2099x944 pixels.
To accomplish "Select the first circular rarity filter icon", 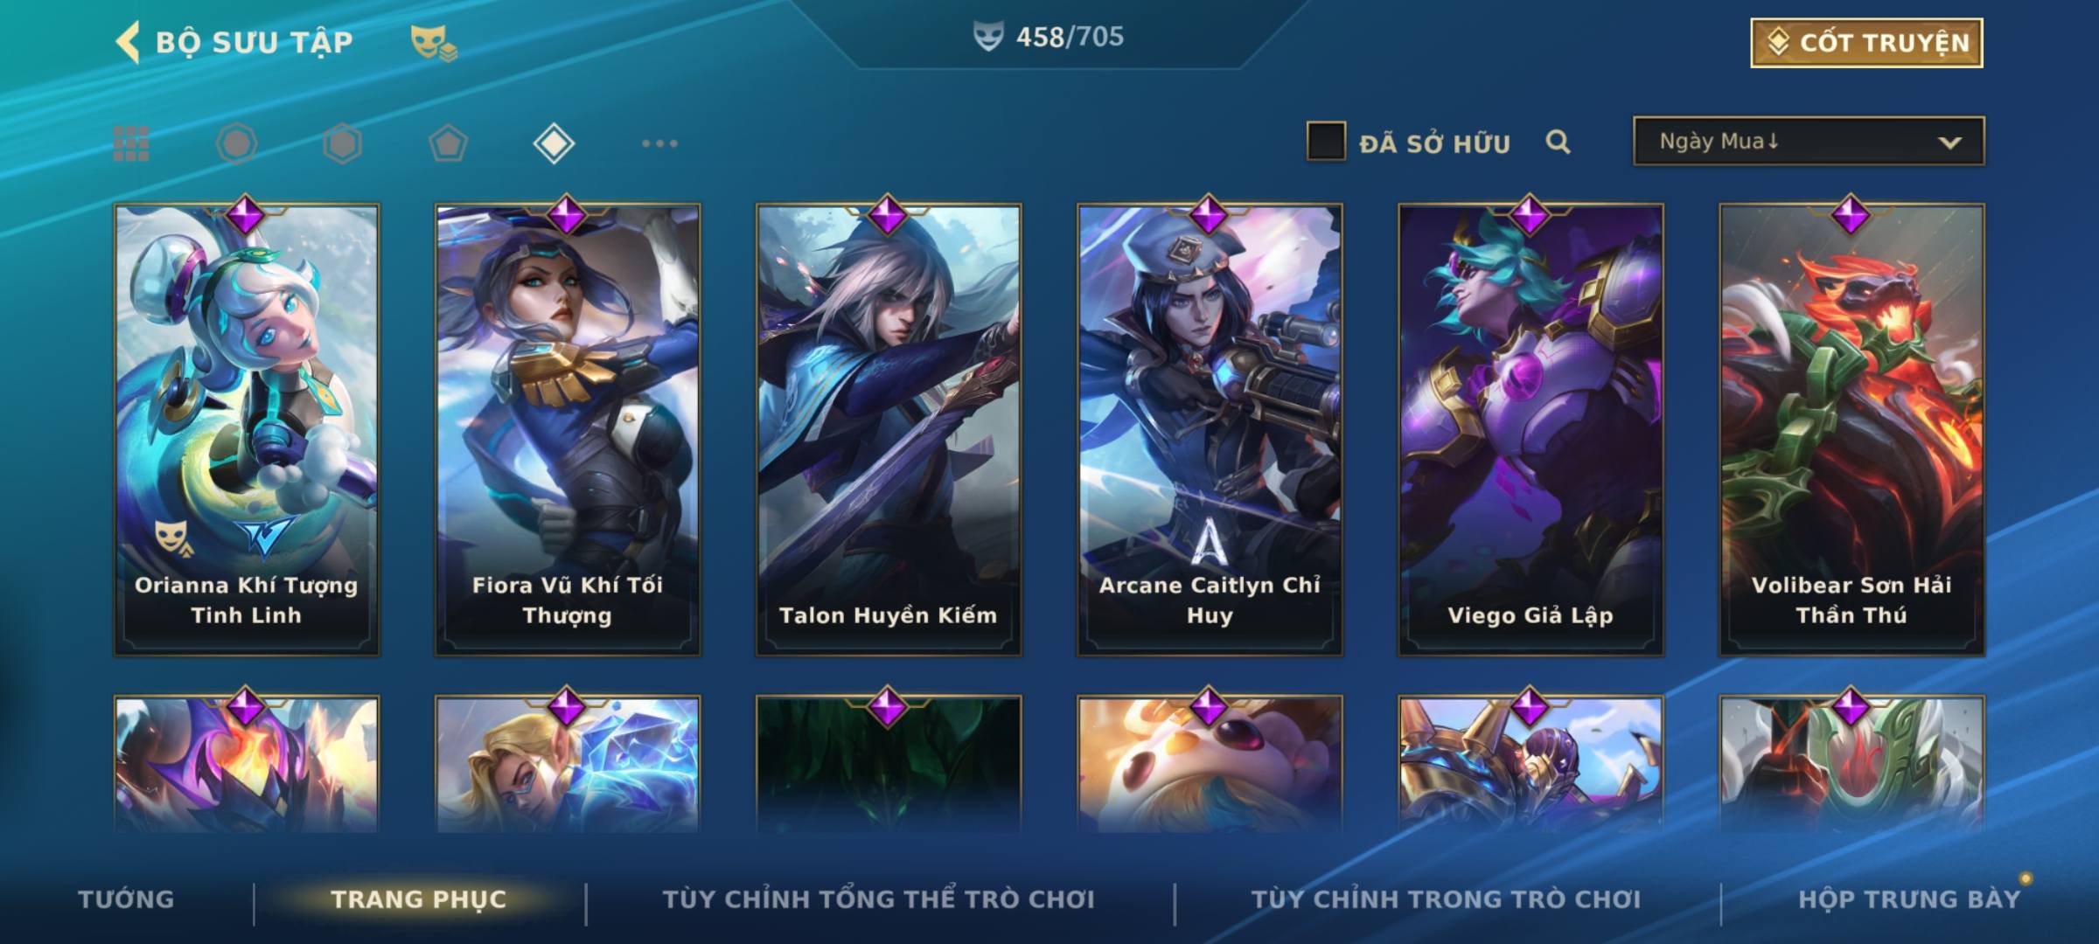I will tap(237, 143).
